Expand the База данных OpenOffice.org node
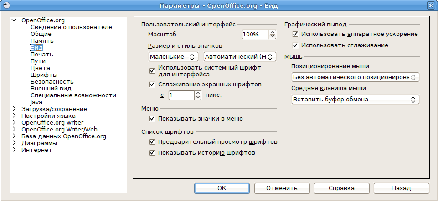The image size is (438, 201). tap(14, 136)
